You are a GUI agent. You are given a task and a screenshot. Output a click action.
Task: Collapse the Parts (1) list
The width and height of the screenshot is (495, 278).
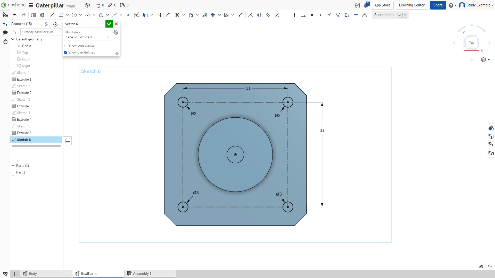coord(13,166)
